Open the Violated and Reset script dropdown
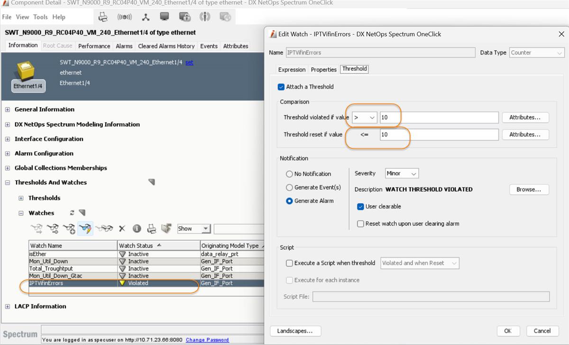Screen dimensions: 569x345 pyautogui.click(x=420, y=263)
